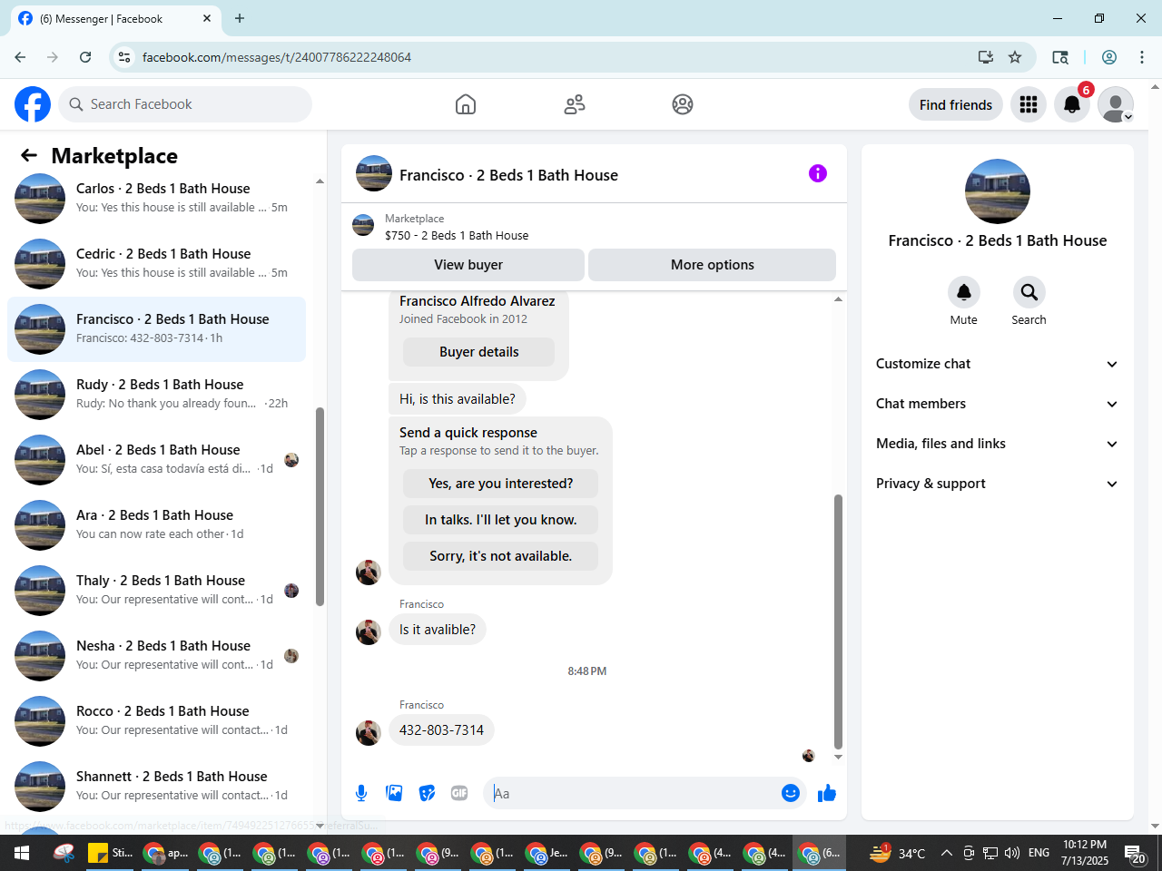Expand the Chat members section
The image size is (1162, 871).
click(x=998, y=404)
